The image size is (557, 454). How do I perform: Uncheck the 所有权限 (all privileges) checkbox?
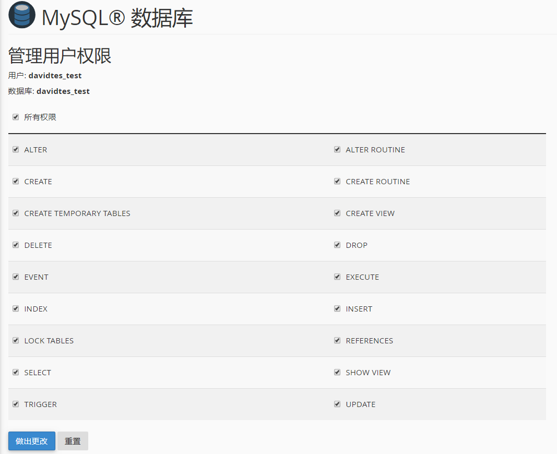click(16, 117)
